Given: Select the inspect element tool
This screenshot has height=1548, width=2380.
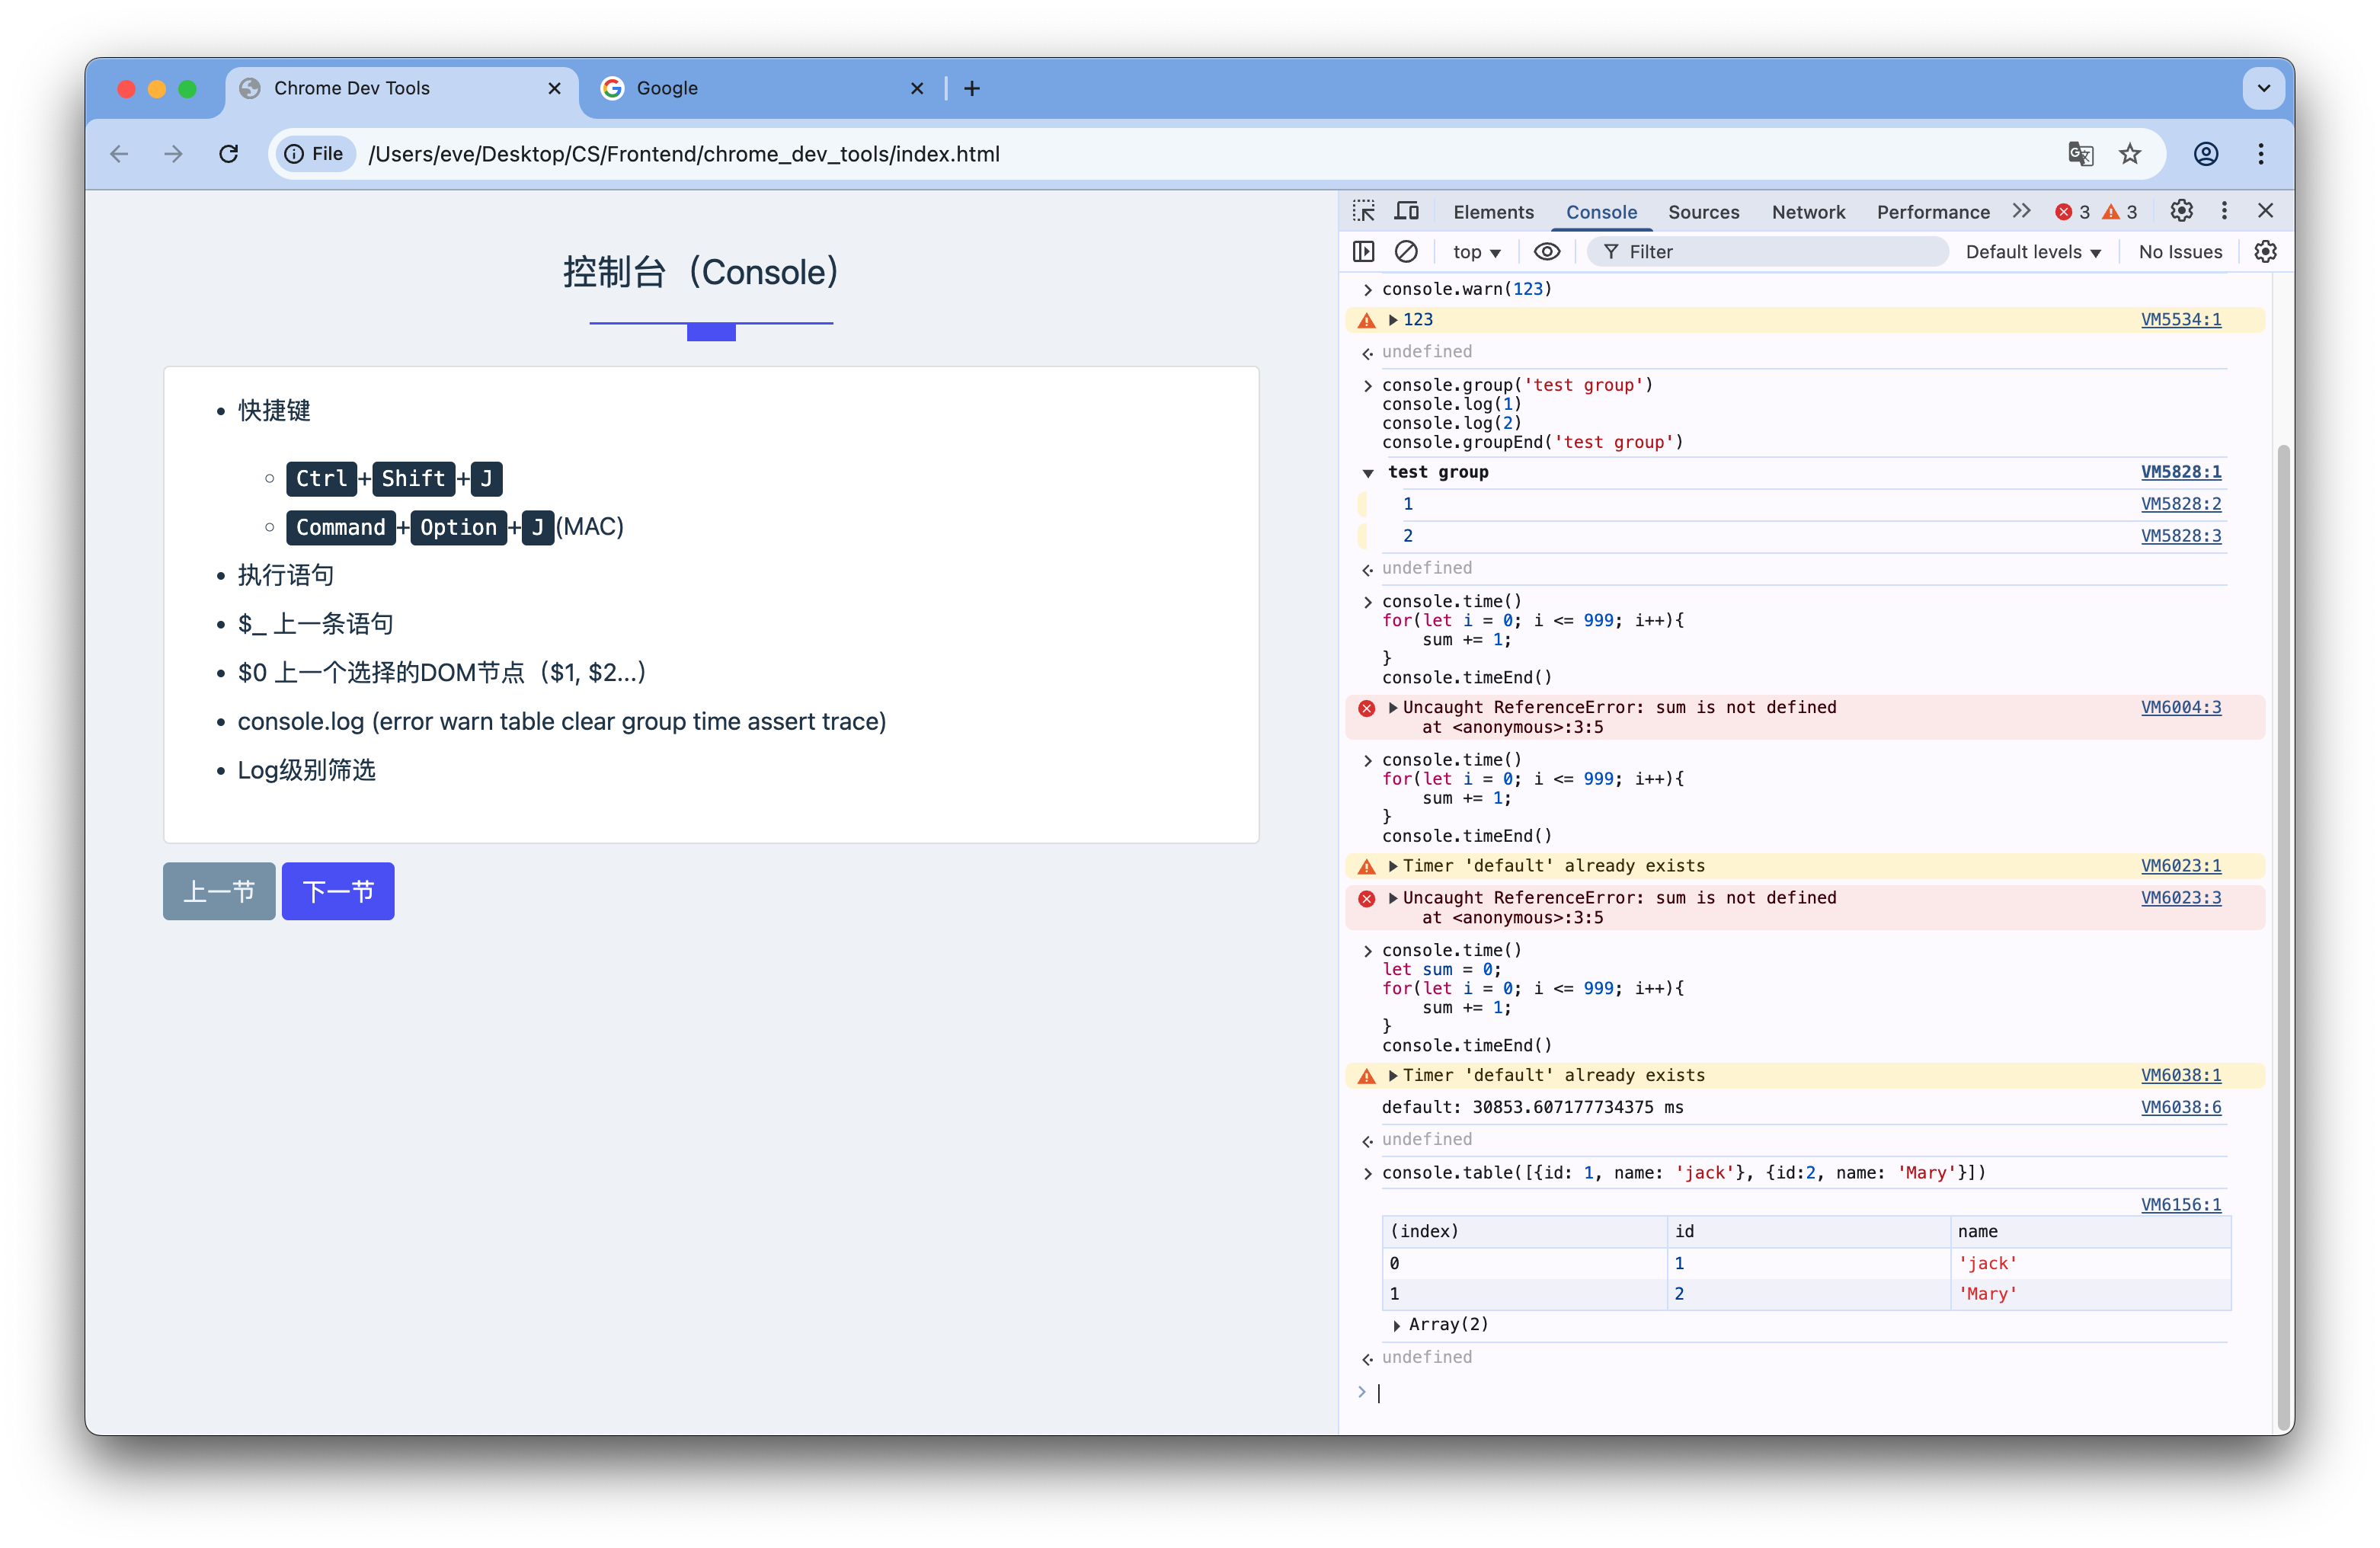Looking at the screenshot, I should coord(1364,211).
